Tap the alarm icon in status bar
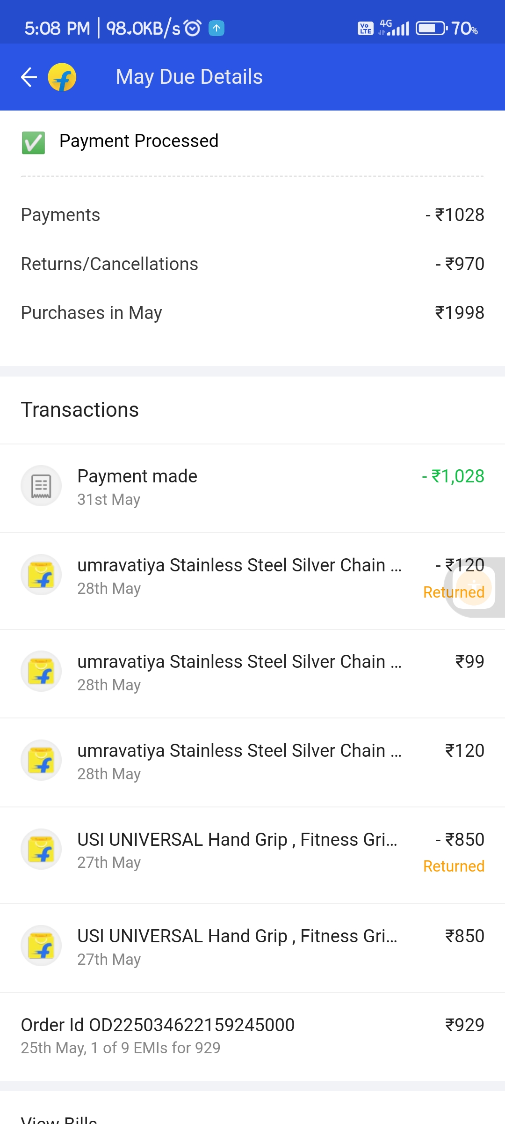The height and width of the screenshot is (1124, 505). pyautogui.click(x=193, y=28)
